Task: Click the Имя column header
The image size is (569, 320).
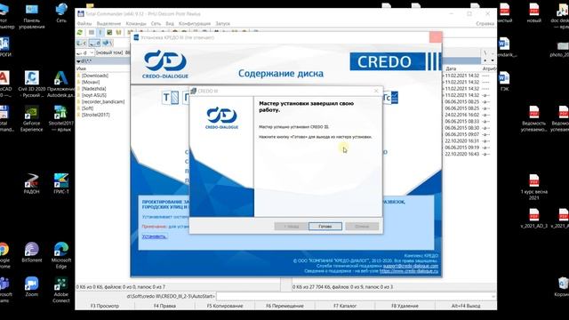Action: 82,68
